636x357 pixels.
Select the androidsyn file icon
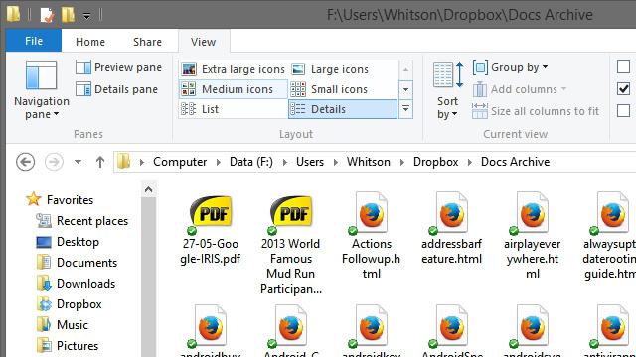[x=533, y=327]
